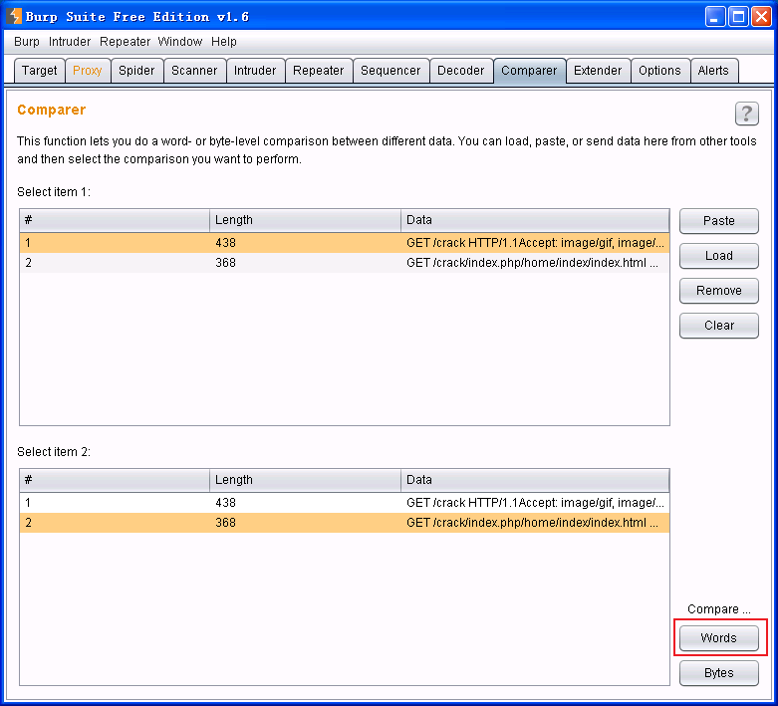Open the Intruder menu in menu bar

pyautogui.click(x=70, y=42)
